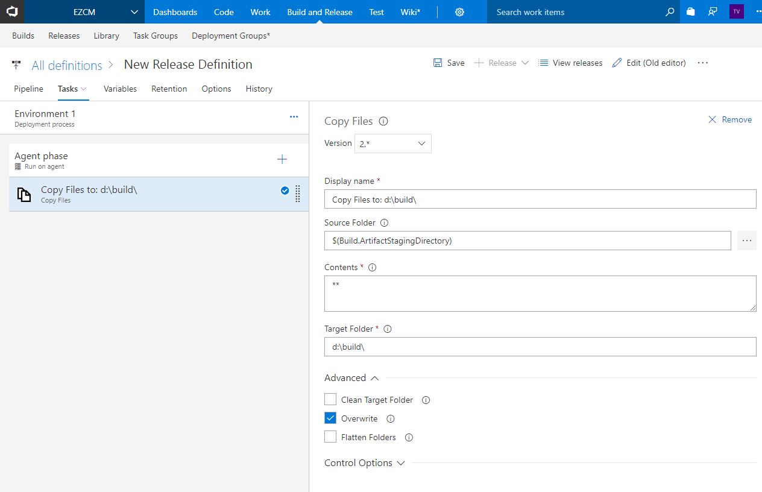This screenshot has width=762, height=492.
Task: Disable the Overwrite checkbox
Action: [330, 417]
